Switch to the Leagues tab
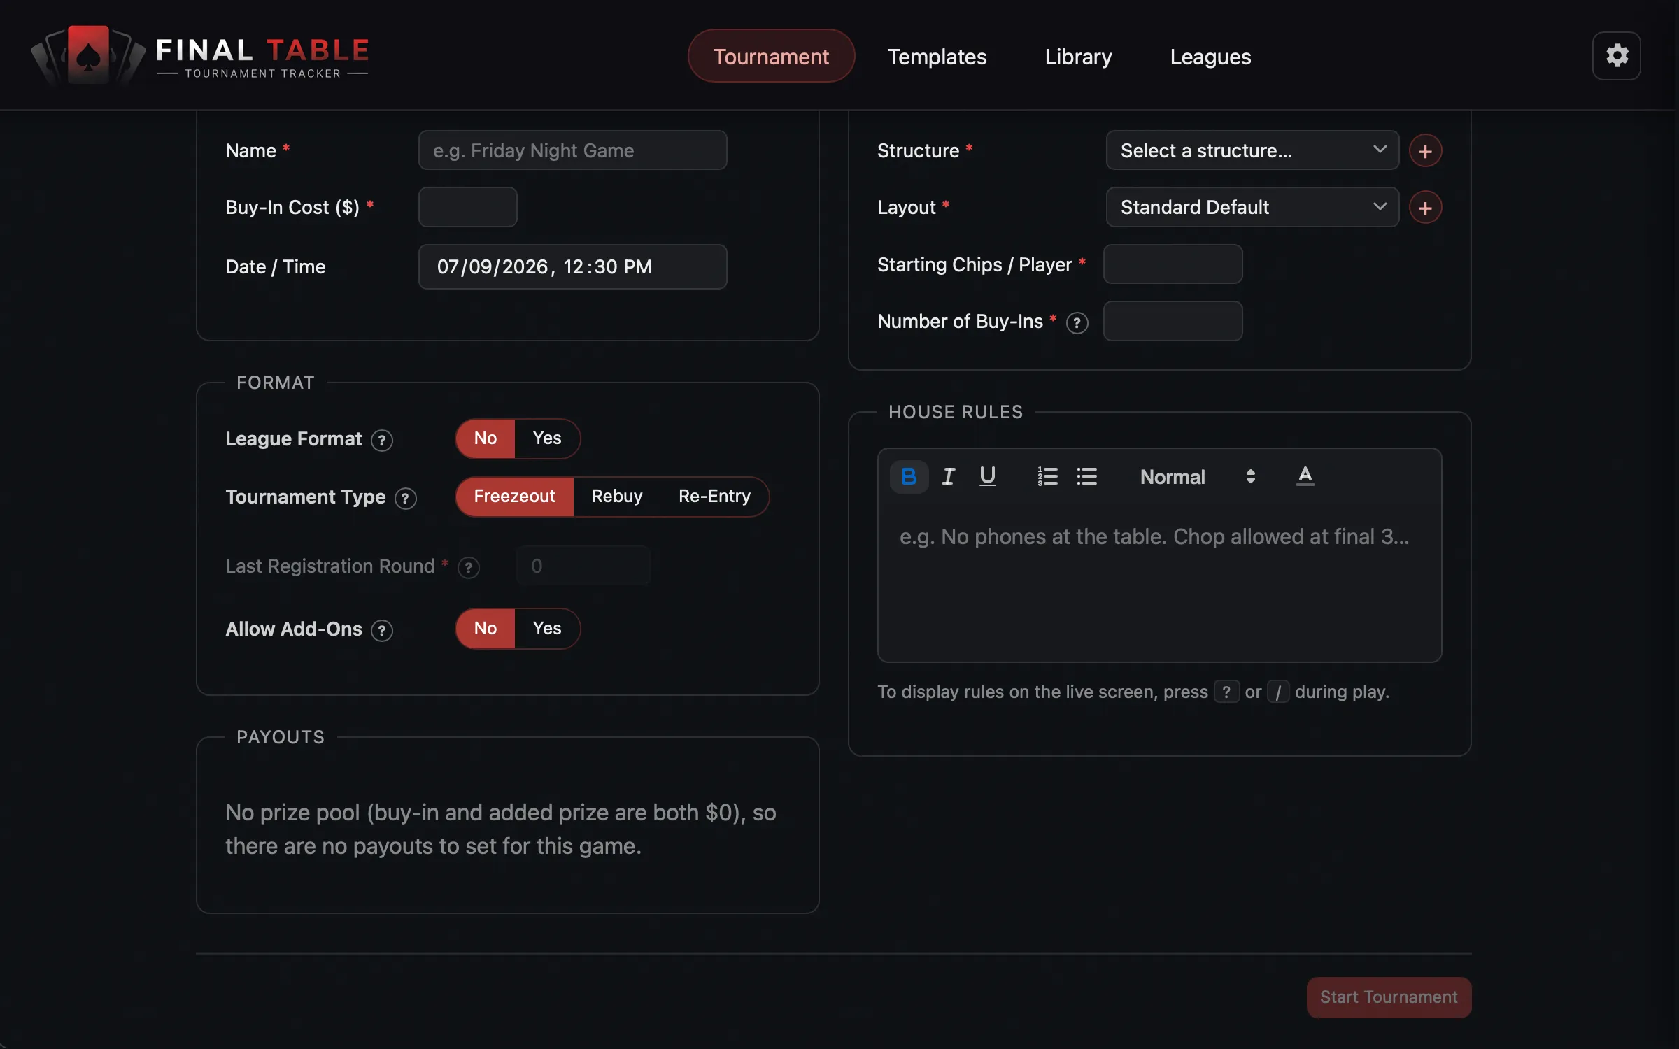Image resolution: width=1679 pixels, height=1049 pixels. pos(1210,57)
